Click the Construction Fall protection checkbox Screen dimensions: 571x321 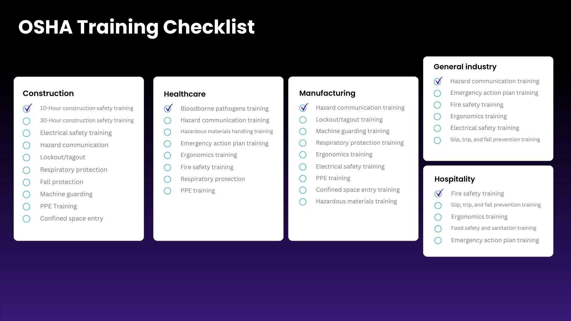point(26,182)
